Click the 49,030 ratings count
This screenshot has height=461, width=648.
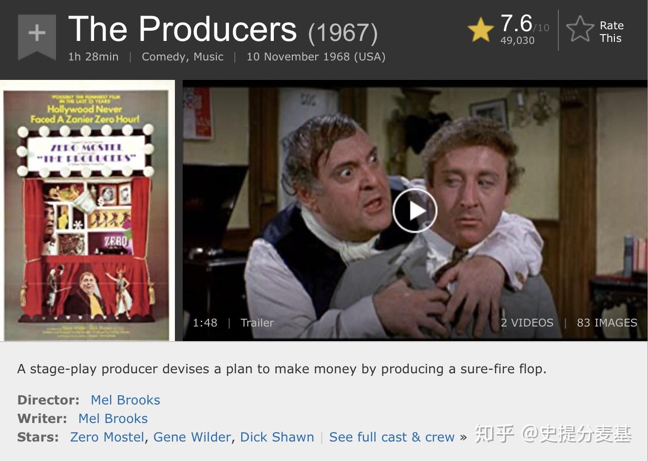pos(517,40)
